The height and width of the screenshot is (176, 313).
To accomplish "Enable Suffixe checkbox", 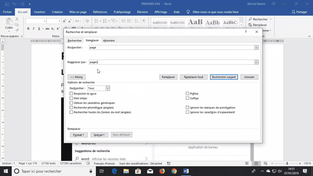I will coord(187,98).
